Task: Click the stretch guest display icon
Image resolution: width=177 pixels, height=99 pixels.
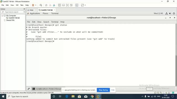Action: 82,5
